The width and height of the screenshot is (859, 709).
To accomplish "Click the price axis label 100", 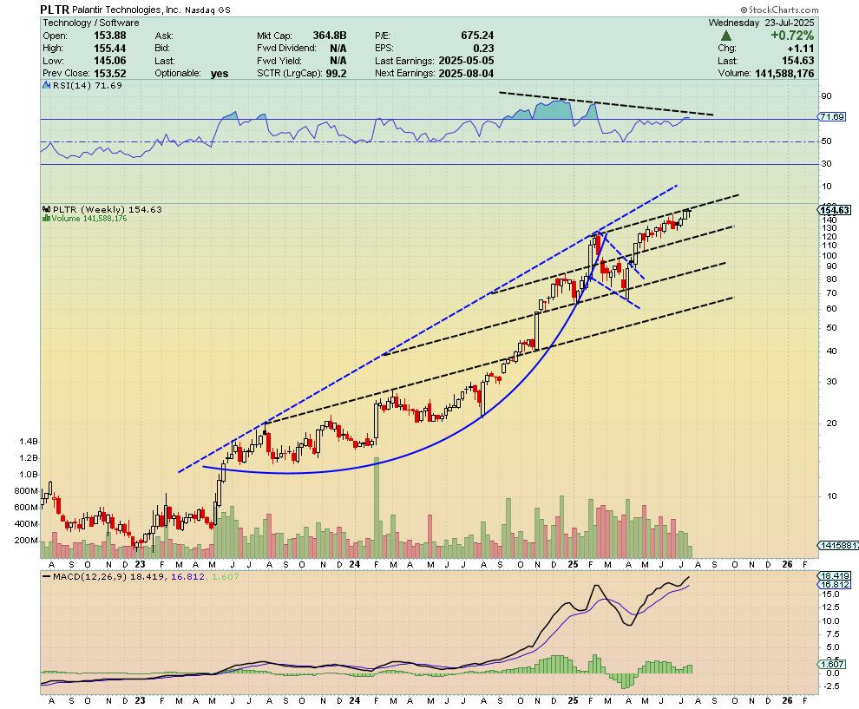I will coord(829,256).
